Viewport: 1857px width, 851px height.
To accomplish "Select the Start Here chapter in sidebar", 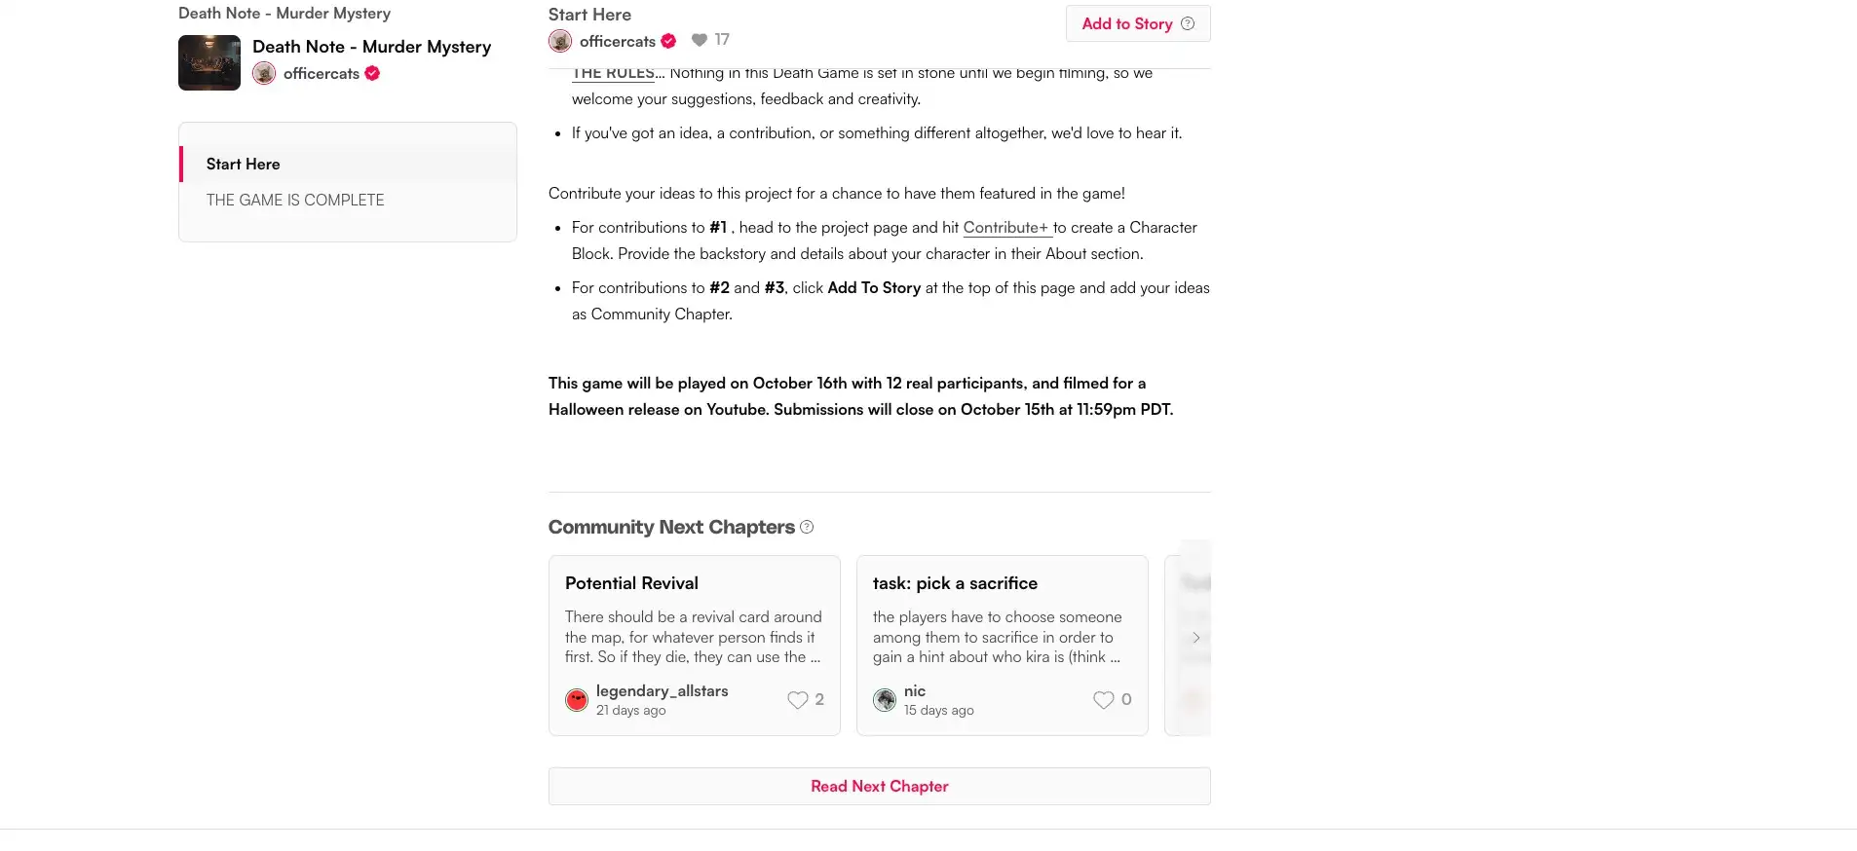I will pyautogui.click(x=244, y=165).
